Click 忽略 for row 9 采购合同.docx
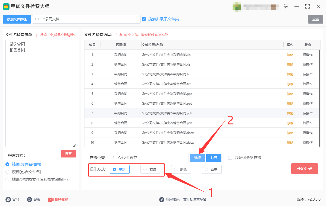 point(290,133)
